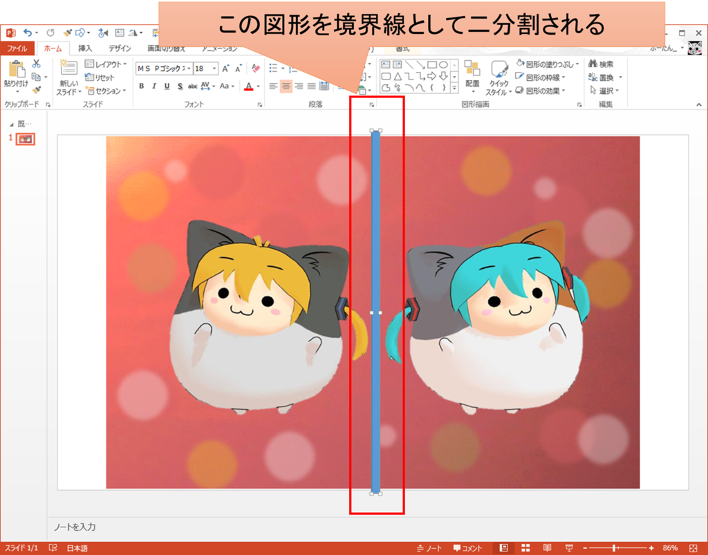Click the zoom in plus button
The height and width of the screenshot is (555, 708).
pos(651,548)
